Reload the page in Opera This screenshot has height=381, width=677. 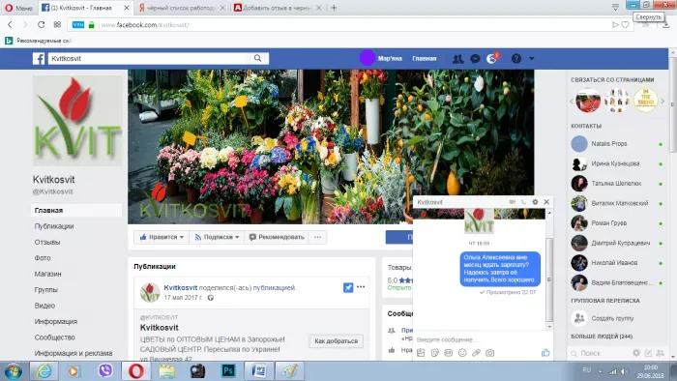tap(41, 24)
